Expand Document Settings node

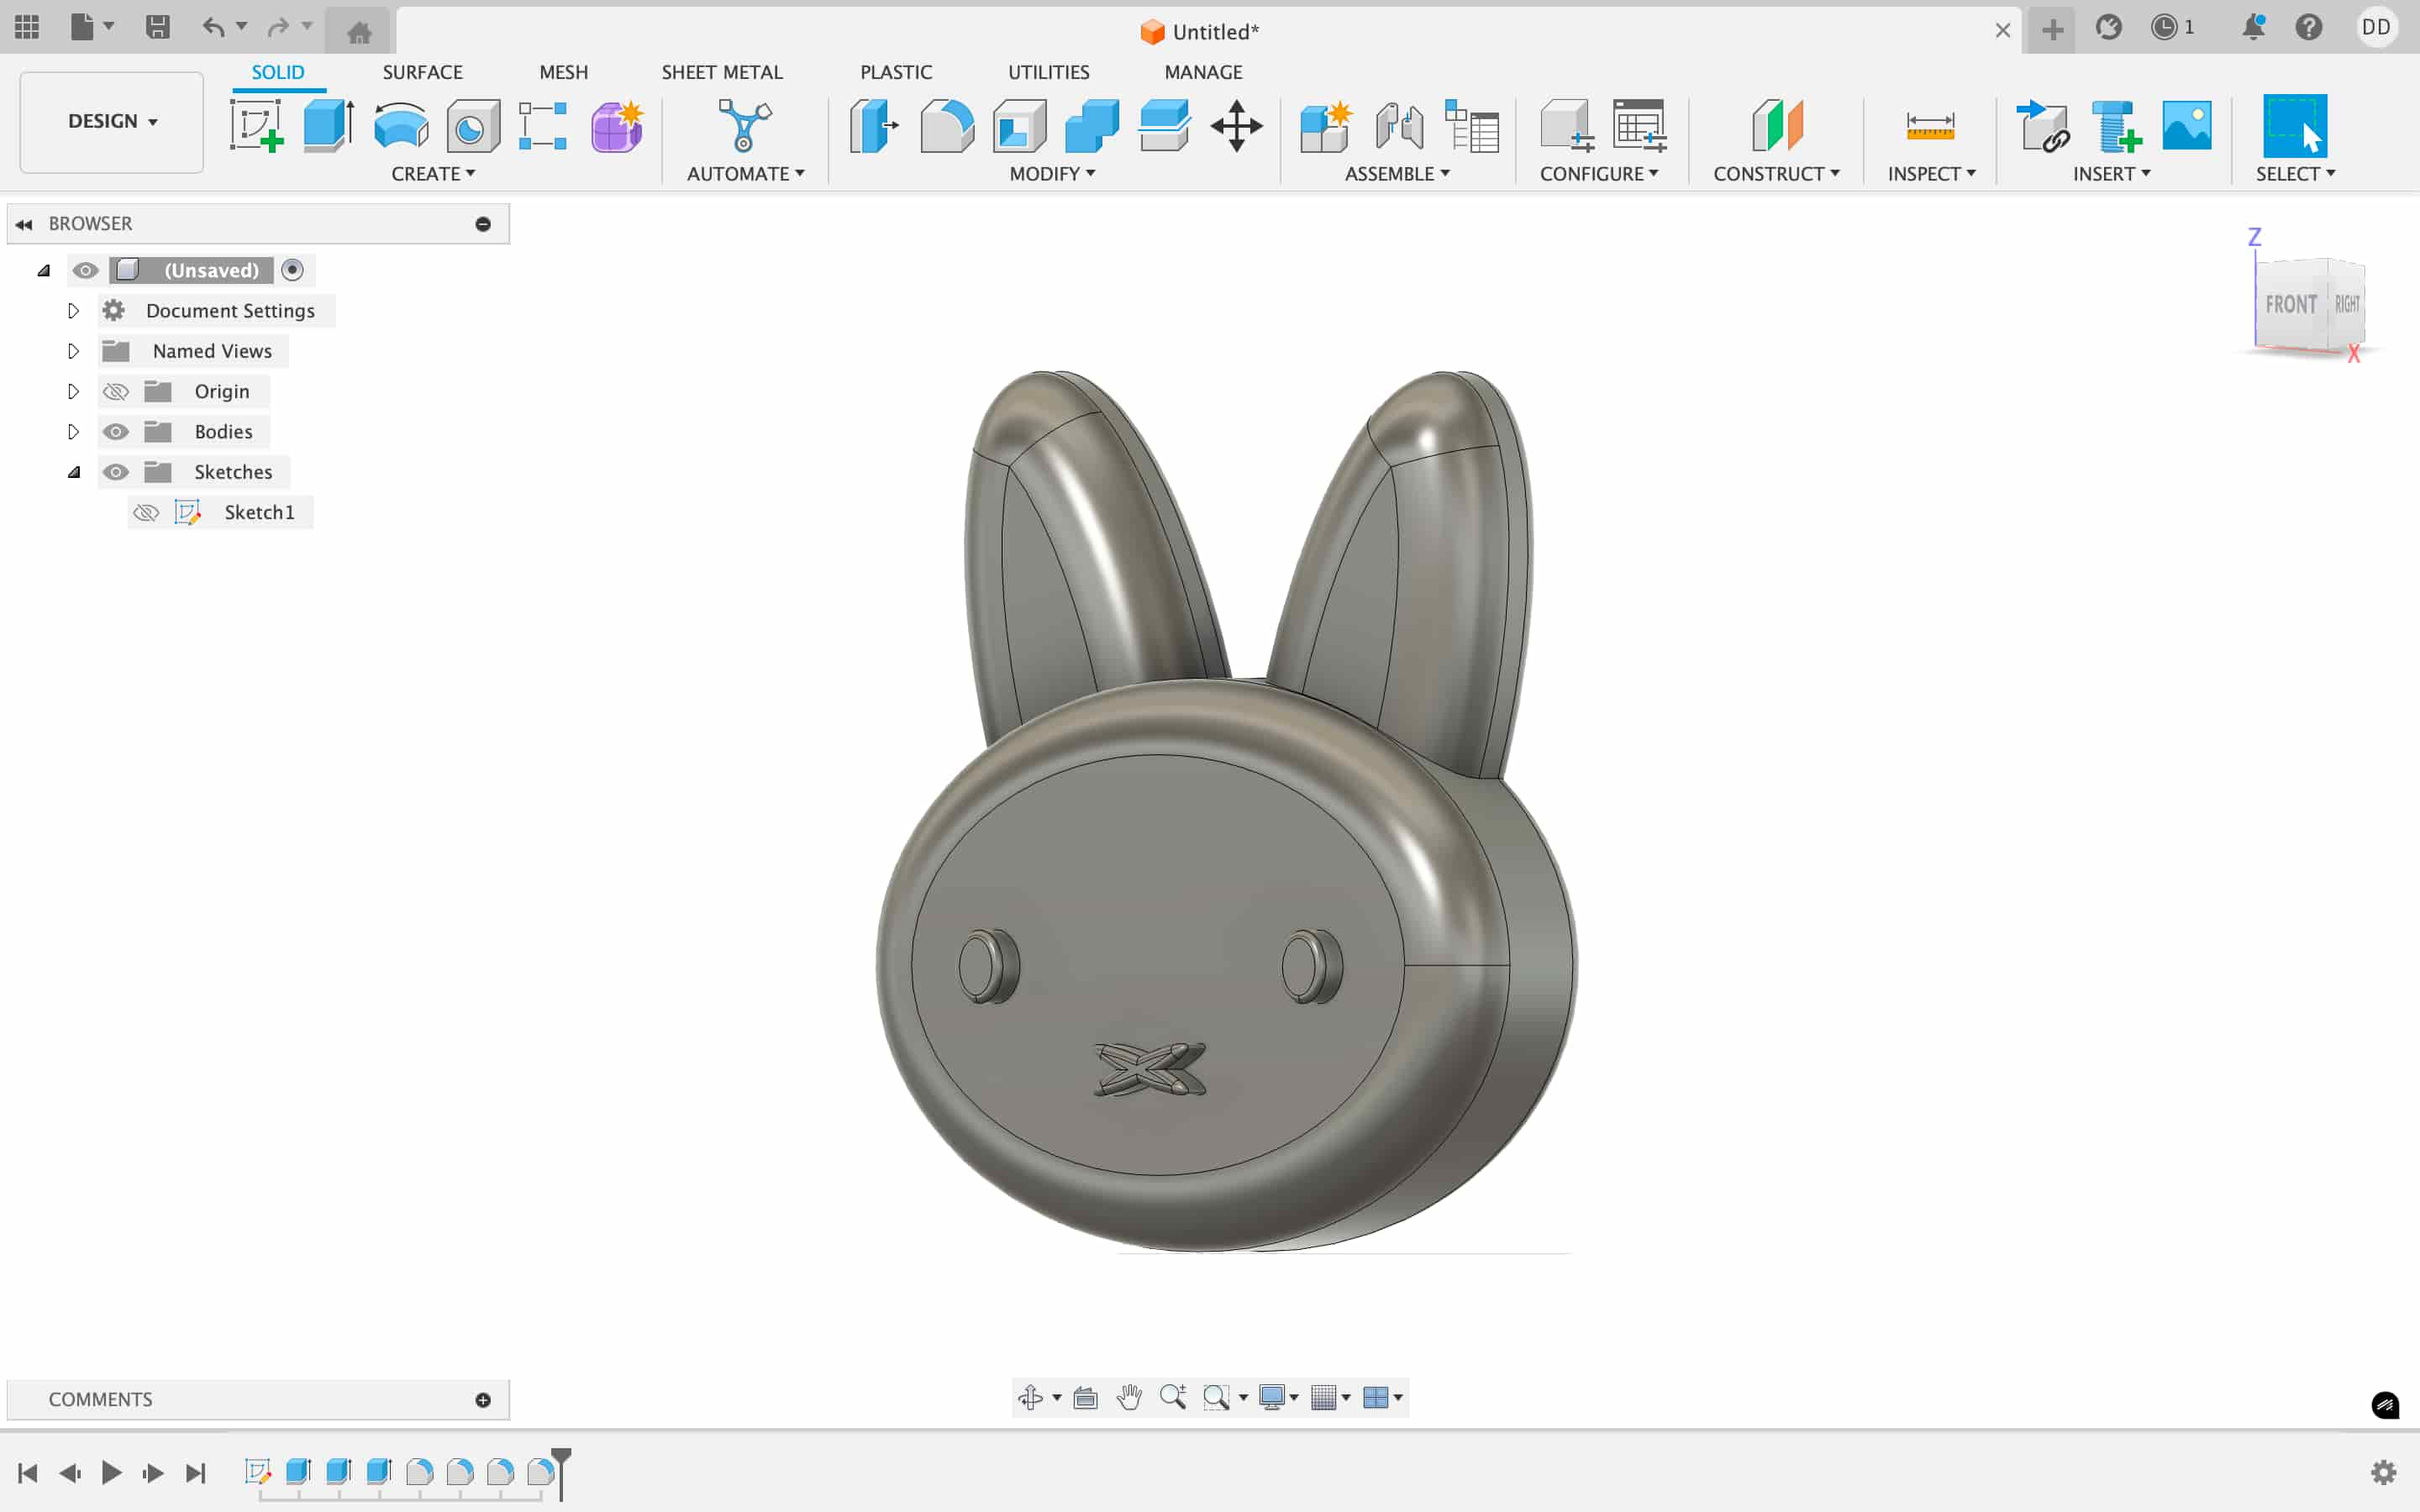point(73,311)
